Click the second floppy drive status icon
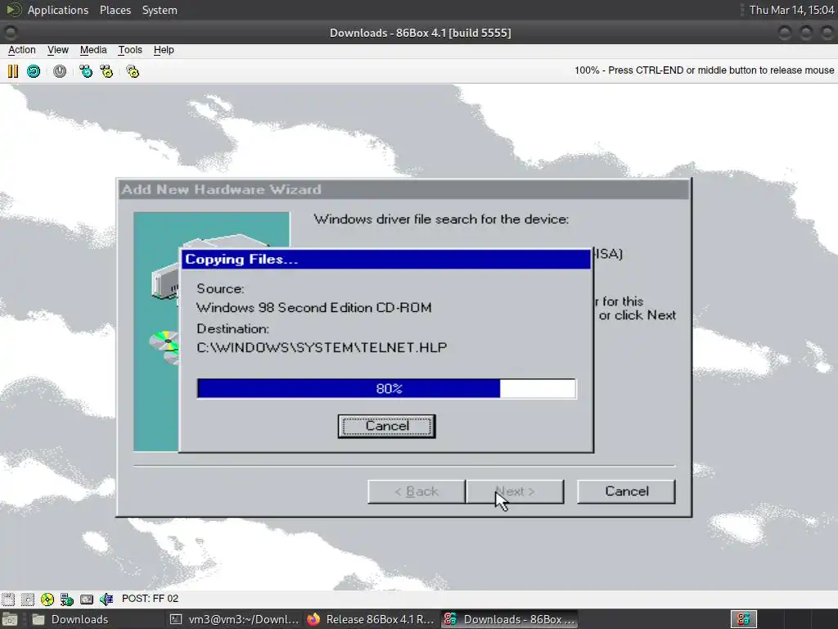This screenshot has height=629, width=838. (x=27, y=599)
